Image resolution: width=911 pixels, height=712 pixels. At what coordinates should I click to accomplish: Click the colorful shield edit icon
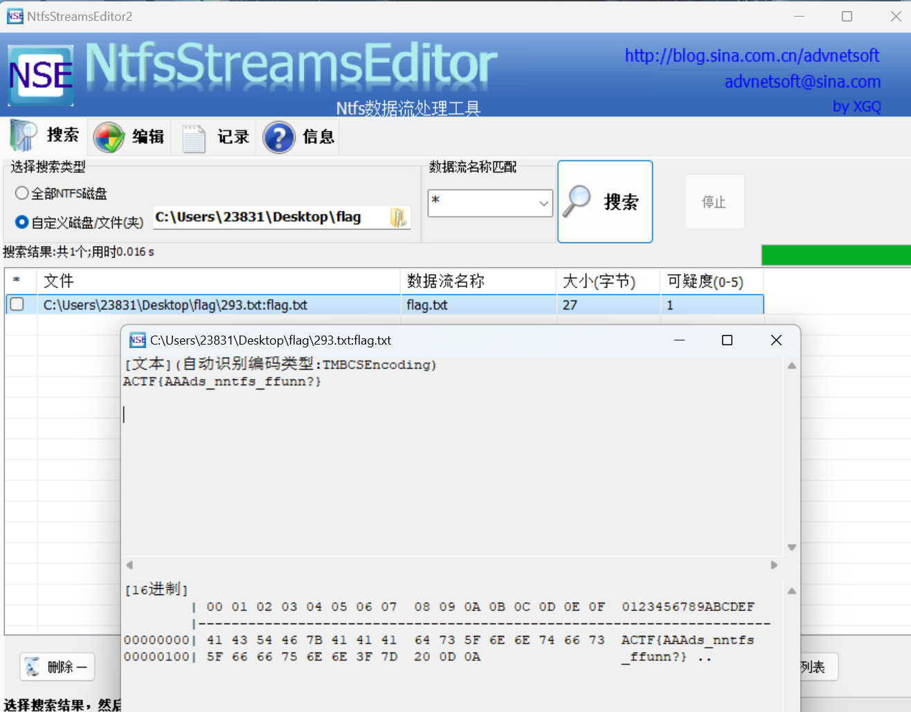pyautogui.click(x=109, y=137)
